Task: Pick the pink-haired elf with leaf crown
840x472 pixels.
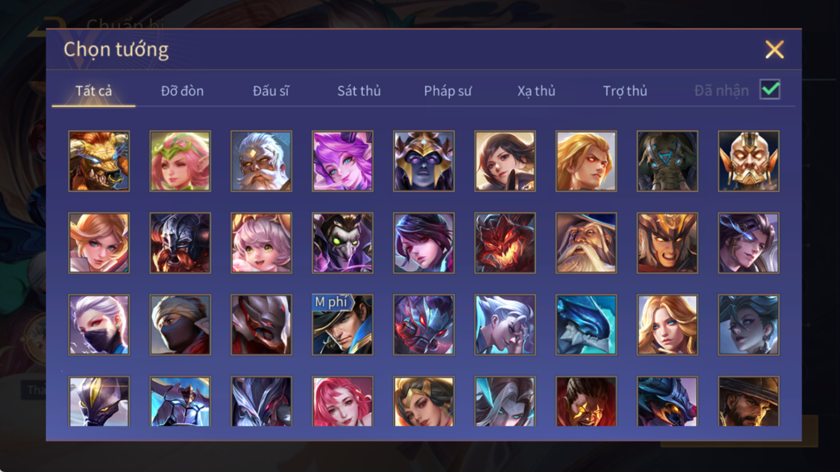Action: click(180, 161)
